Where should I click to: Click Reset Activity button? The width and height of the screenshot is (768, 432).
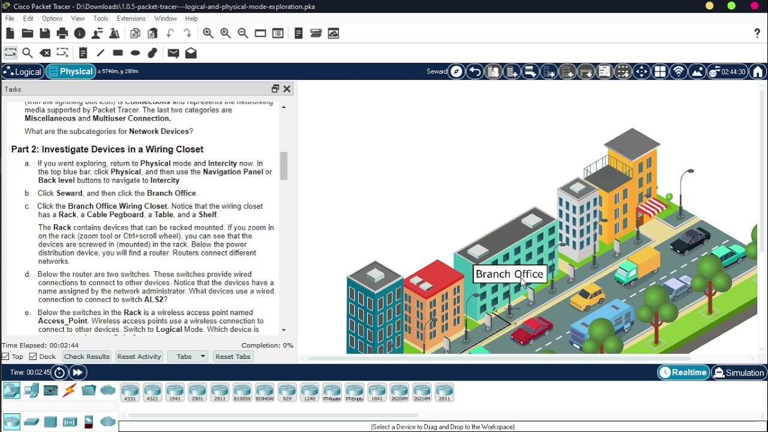click(x=139, y=356)
